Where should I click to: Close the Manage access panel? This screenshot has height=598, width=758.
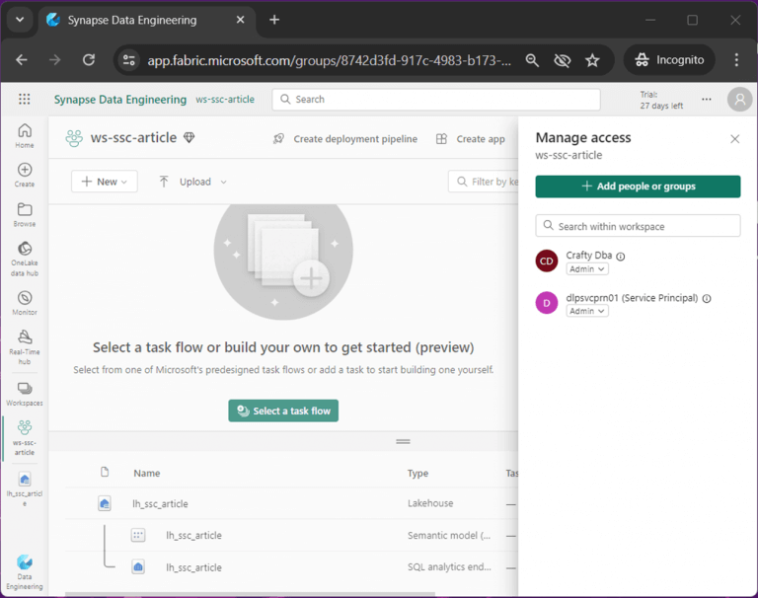734,139
